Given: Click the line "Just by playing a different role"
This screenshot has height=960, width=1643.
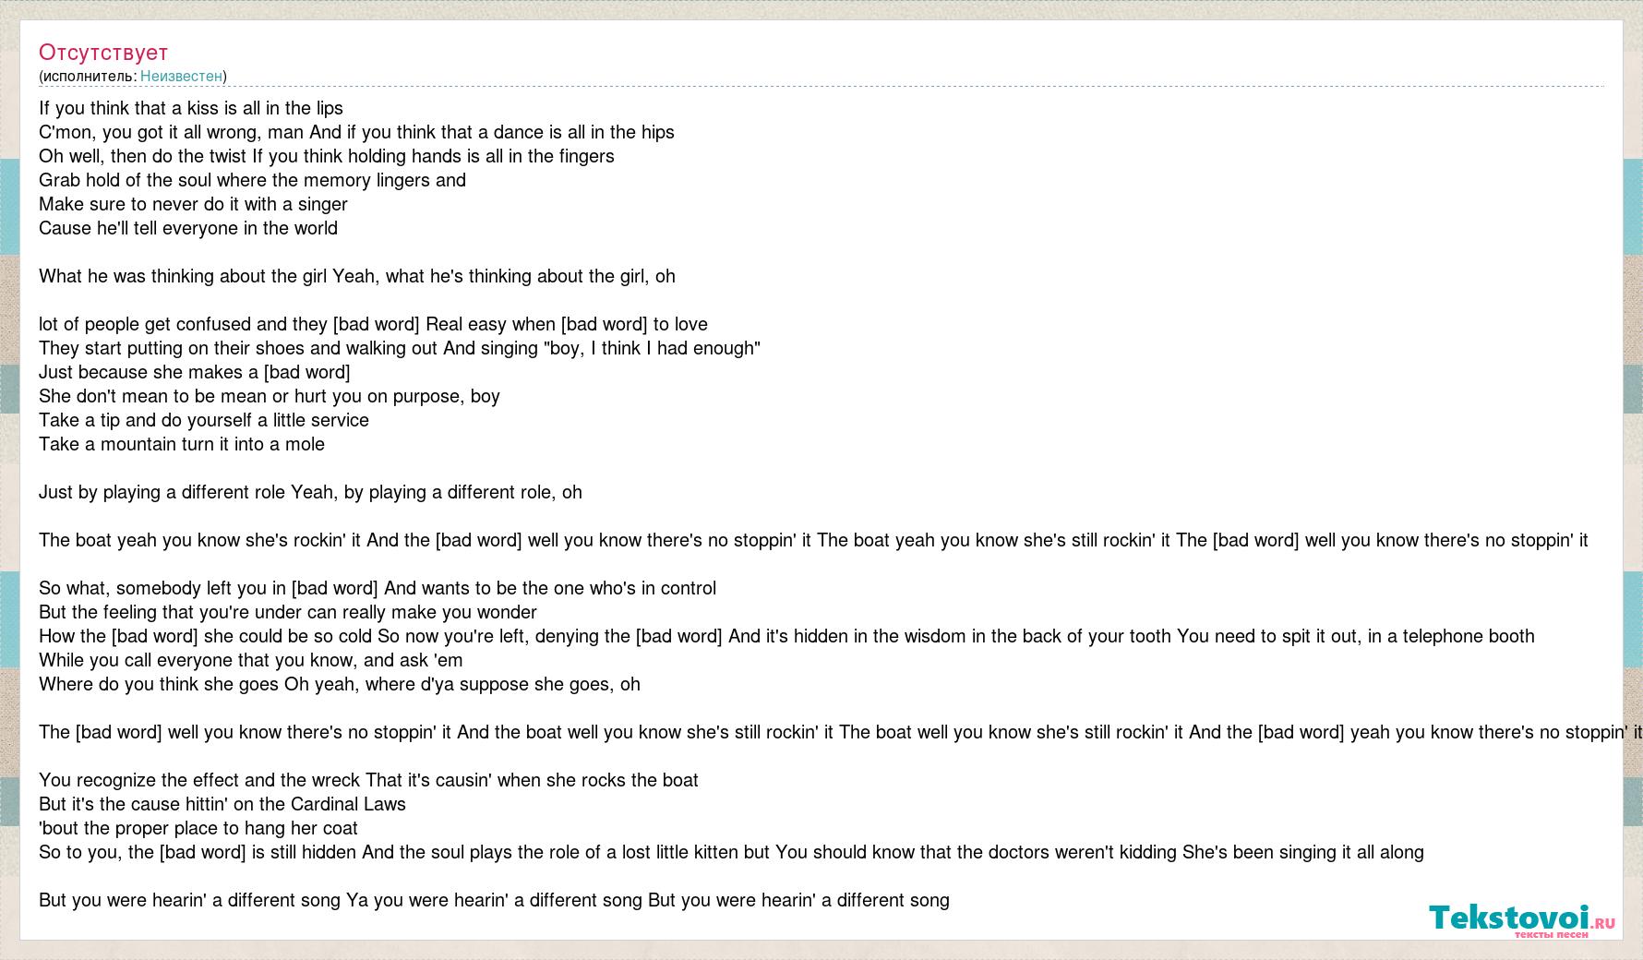Looking at the screenshot, I should pyautogui.click(x=310, y=492).
